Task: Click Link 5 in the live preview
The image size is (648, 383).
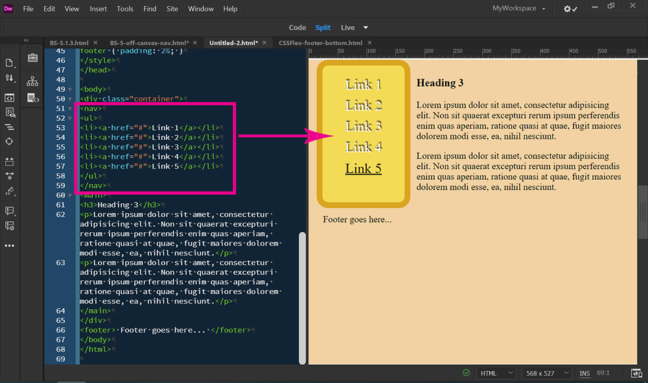Action: point(365,168)
